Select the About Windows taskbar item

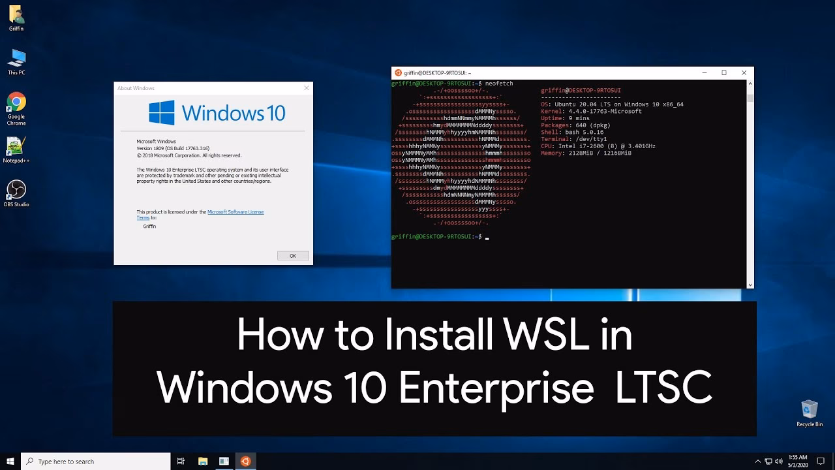(x=224, y=462)
